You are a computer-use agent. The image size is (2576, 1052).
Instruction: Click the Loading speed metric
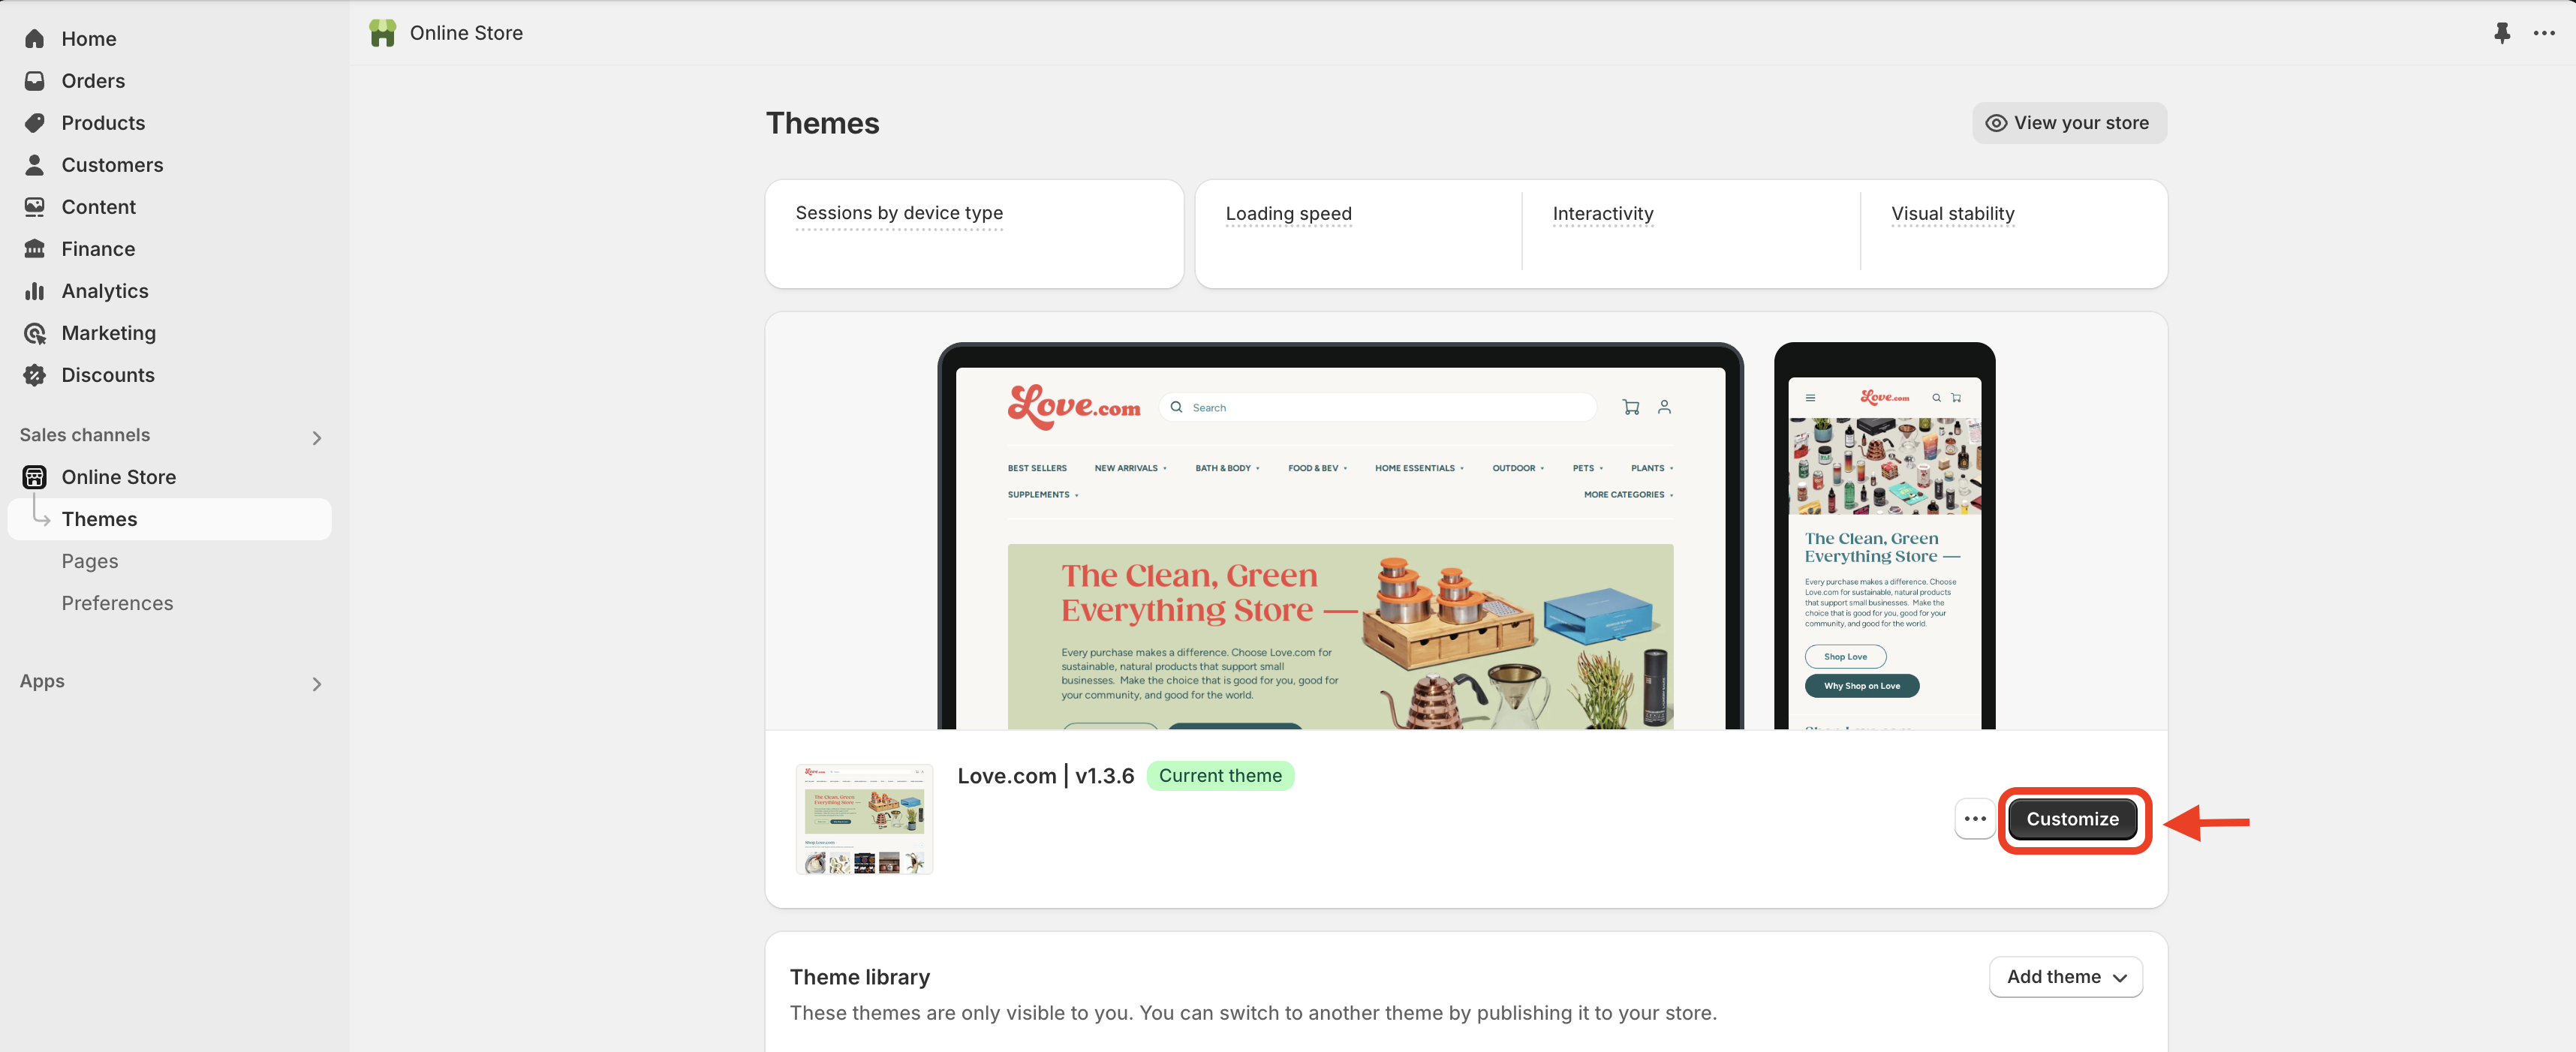point(1288,214)
